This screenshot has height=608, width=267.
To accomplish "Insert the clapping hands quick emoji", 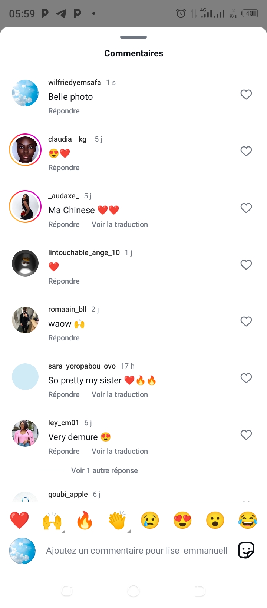I will coord(117,521).
